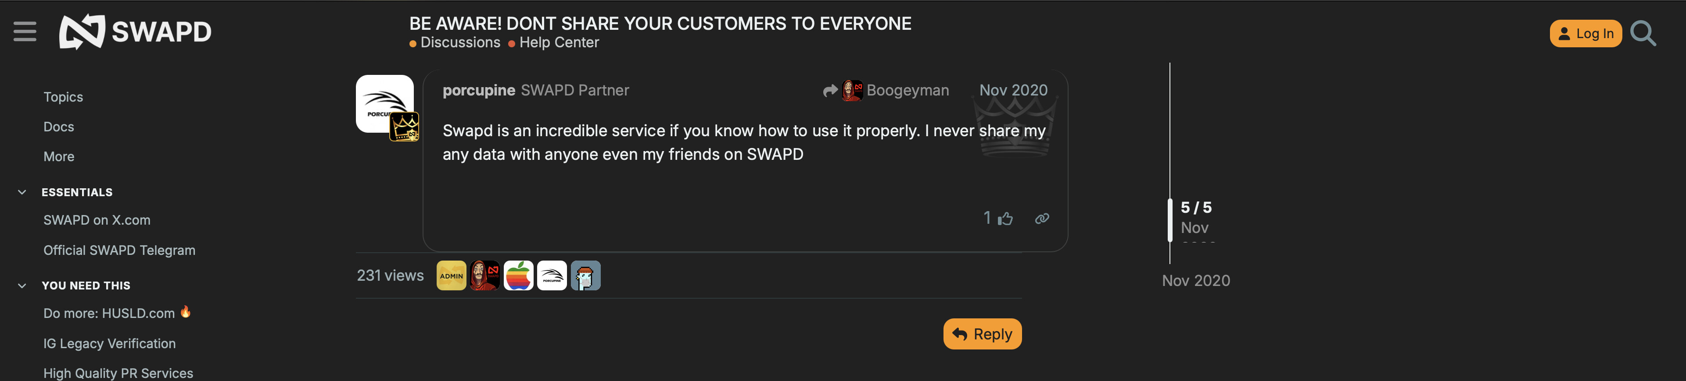Collapse the YOU NEED THIS section
Screen dimensions: 1686x381
pyautogui.click(x=22, y=286)
